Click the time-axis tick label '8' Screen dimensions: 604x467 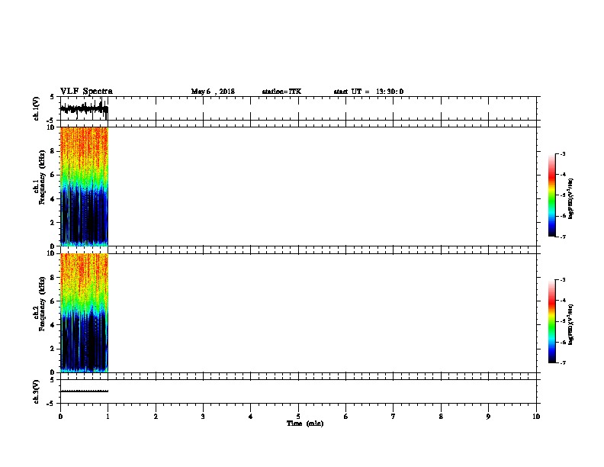(x=441, y=416)
